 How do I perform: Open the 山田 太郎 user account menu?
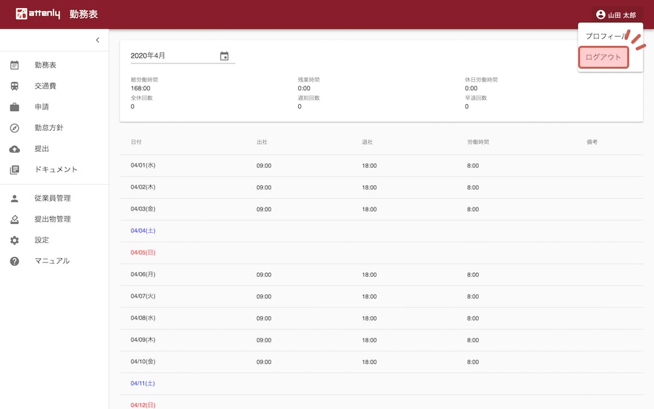[x=615, y=14]
